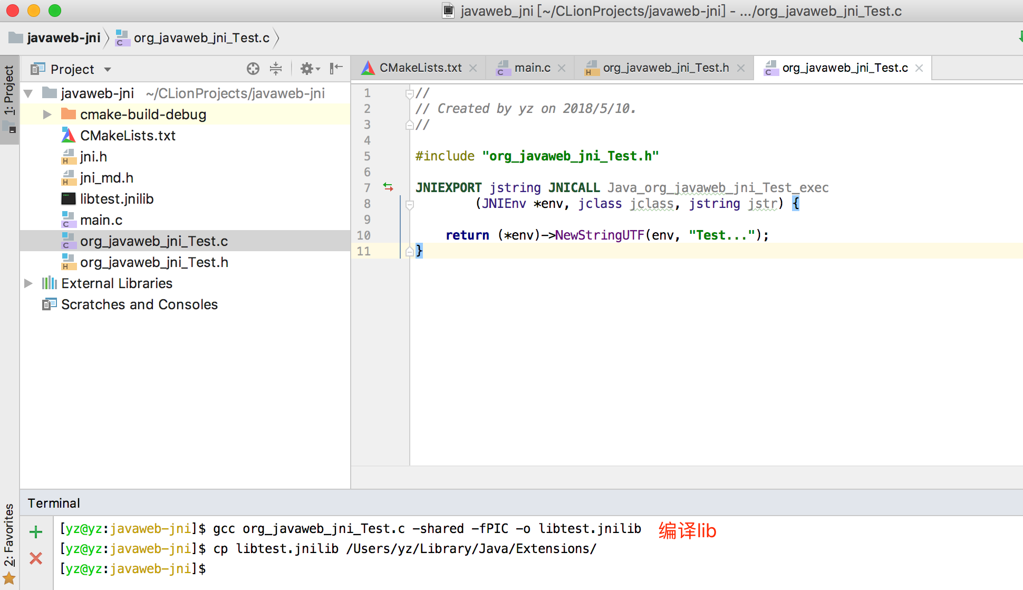Close the main.c tab
Screen dimensions: 1023x590
(562, 68)
